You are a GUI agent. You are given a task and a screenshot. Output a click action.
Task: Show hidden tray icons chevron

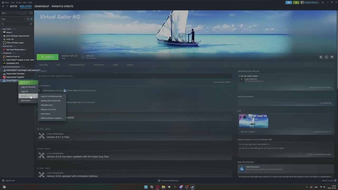[x=307, y=187]
